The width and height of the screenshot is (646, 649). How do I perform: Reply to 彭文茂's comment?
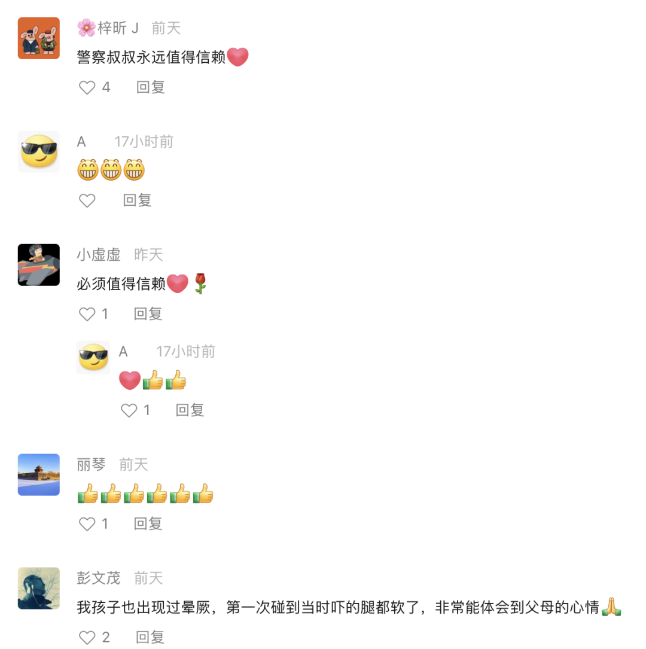[150, 638]
